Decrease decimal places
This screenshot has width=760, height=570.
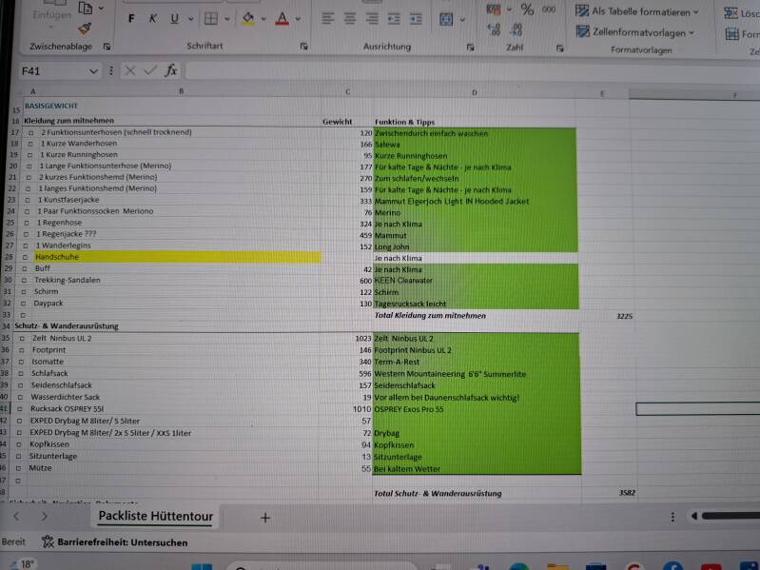pyautogui.click(x=516, y=30)
